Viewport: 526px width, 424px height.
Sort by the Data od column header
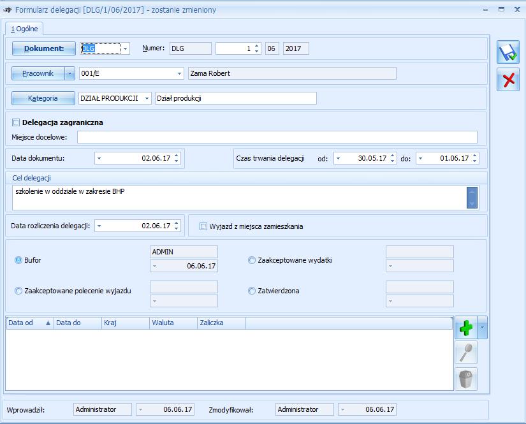tap(30, 323)
